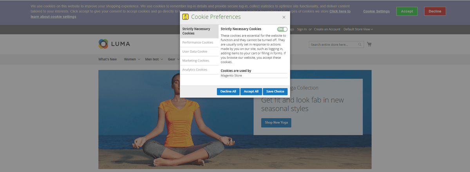Close the Cookie Preferences dialog

[x=284, y=17]
